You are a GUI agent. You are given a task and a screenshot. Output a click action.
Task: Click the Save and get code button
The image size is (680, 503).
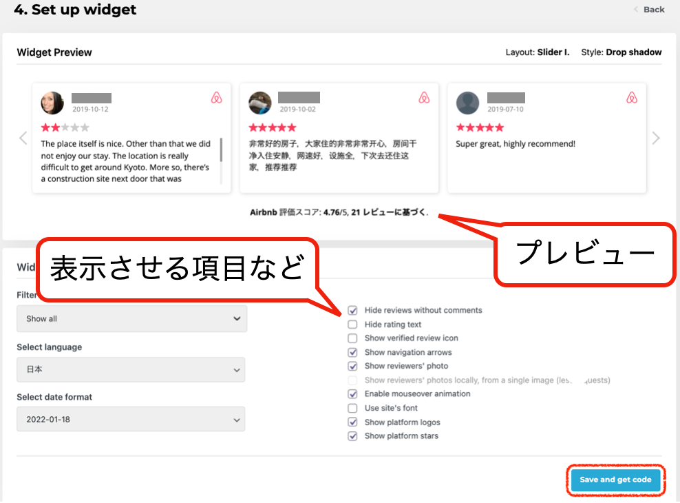(615, 480)
